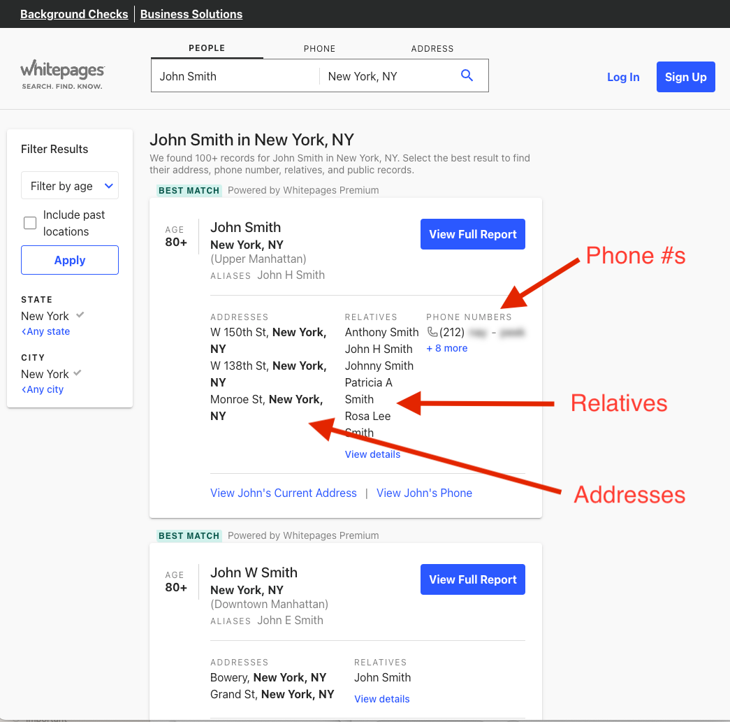
Task: Click the first BEST MATCH badge
Action: (x=189, y=190)
